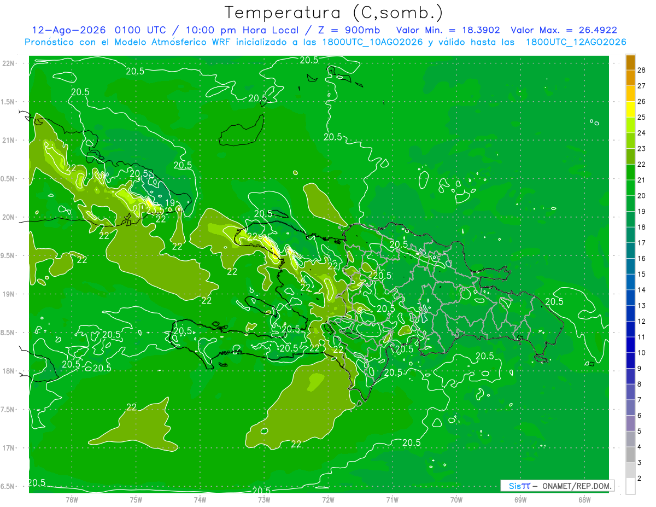This screenshot has width=656, height=507.
Task: Click the "26" color scale label
Action: point(641,102)
